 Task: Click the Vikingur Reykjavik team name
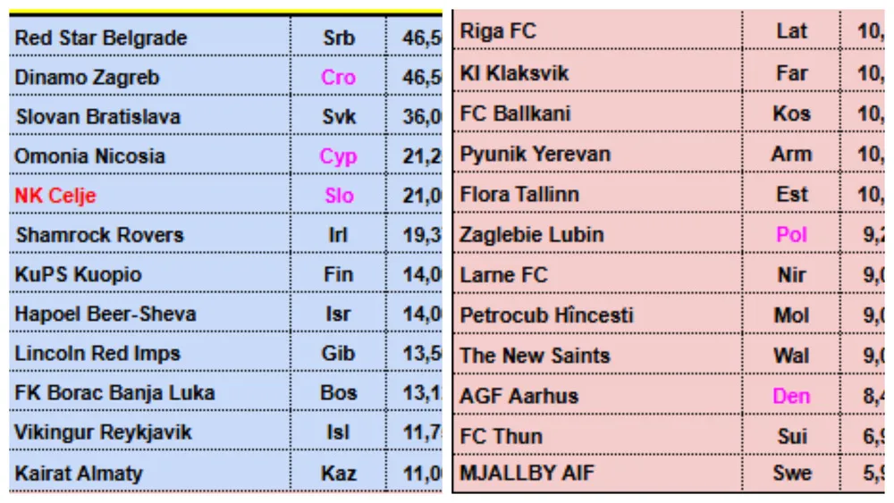103,432
